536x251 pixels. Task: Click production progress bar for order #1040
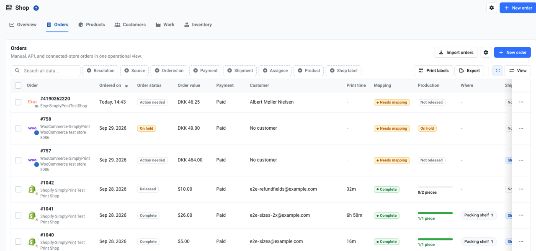[435, 239]
